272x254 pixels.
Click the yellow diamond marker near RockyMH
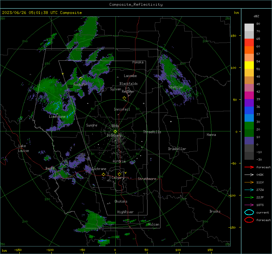tap(81, 79)
